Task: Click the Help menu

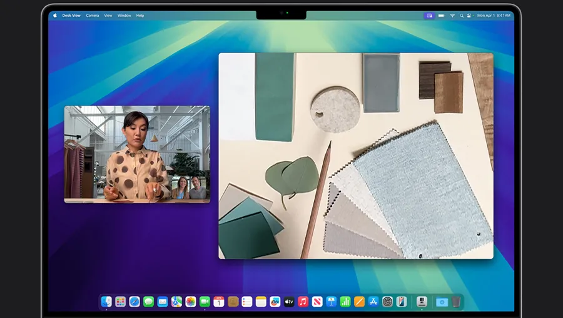Action: coord(140,15)
